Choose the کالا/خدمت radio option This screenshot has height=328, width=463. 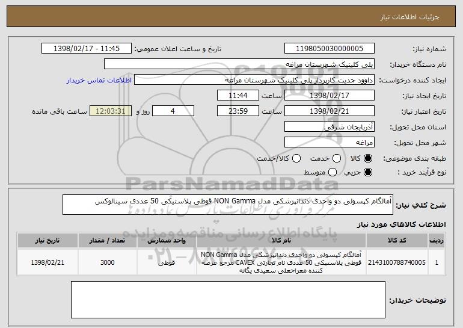[x=295, y=158]
